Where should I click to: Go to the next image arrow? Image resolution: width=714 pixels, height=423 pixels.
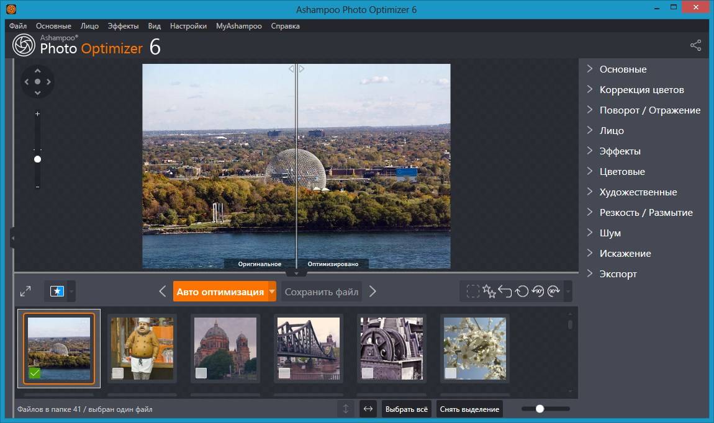[373, 291]
